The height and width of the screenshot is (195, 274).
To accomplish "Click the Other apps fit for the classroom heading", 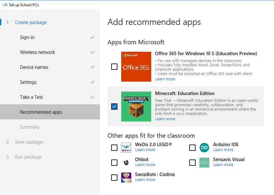I will coord(151,136).
